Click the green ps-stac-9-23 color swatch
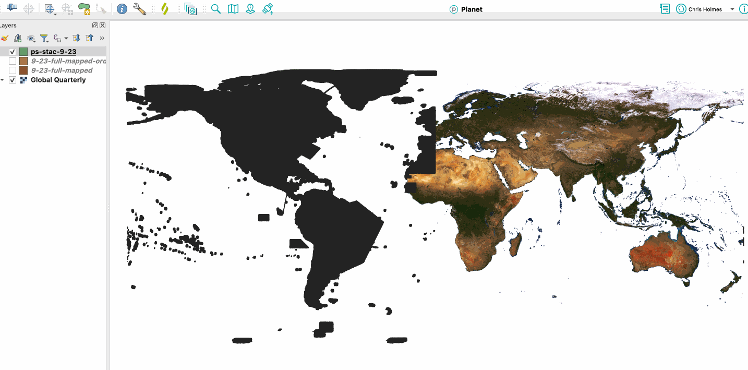 [23, 52]
